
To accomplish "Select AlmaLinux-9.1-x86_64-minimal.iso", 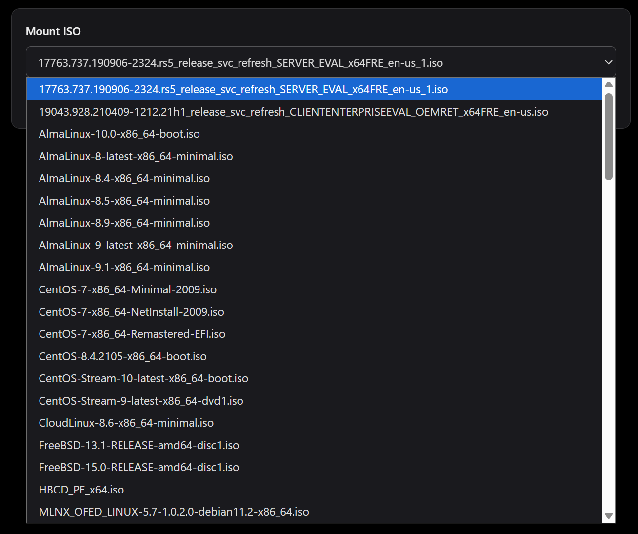I will (315, 267).
